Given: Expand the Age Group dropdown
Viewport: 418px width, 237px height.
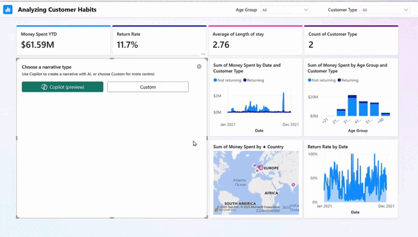Looking at the screenshot, I should tap(285, 10).
